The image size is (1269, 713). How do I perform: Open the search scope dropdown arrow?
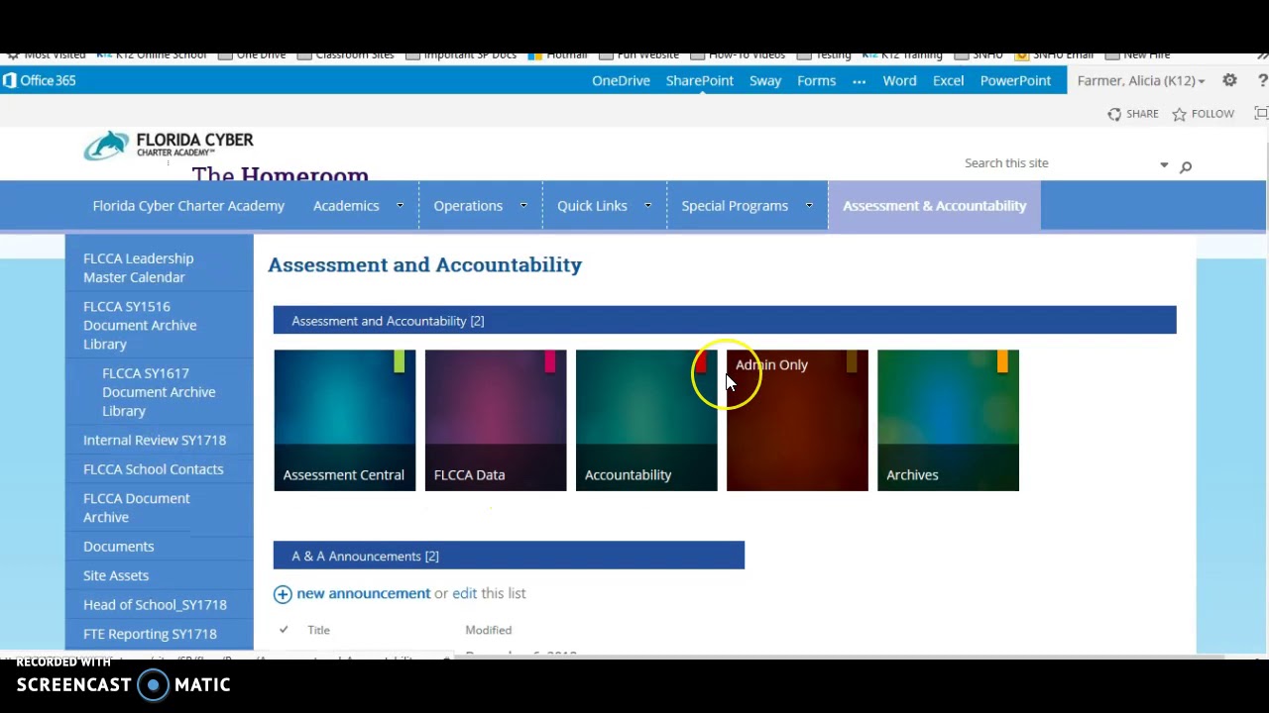coord(1164,165)
